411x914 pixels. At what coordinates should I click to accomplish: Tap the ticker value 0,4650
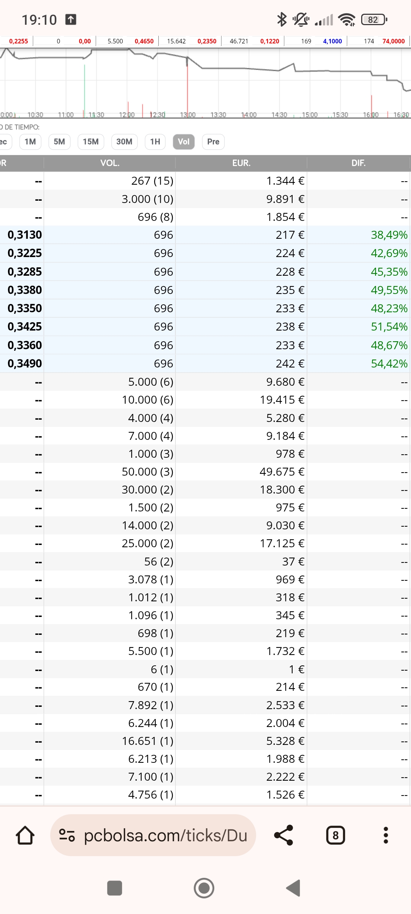click(144, 41)
